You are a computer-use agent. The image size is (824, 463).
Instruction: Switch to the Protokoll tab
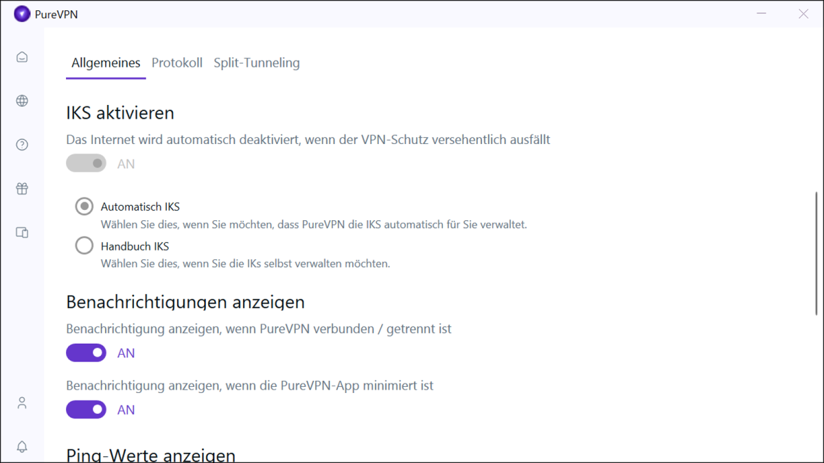pos(177,63)
